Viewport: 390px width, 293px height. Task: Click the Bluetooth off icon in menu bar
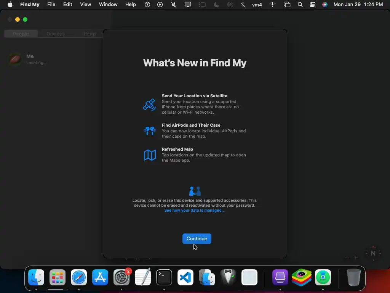pyautogui.click(x=243, y=5)
